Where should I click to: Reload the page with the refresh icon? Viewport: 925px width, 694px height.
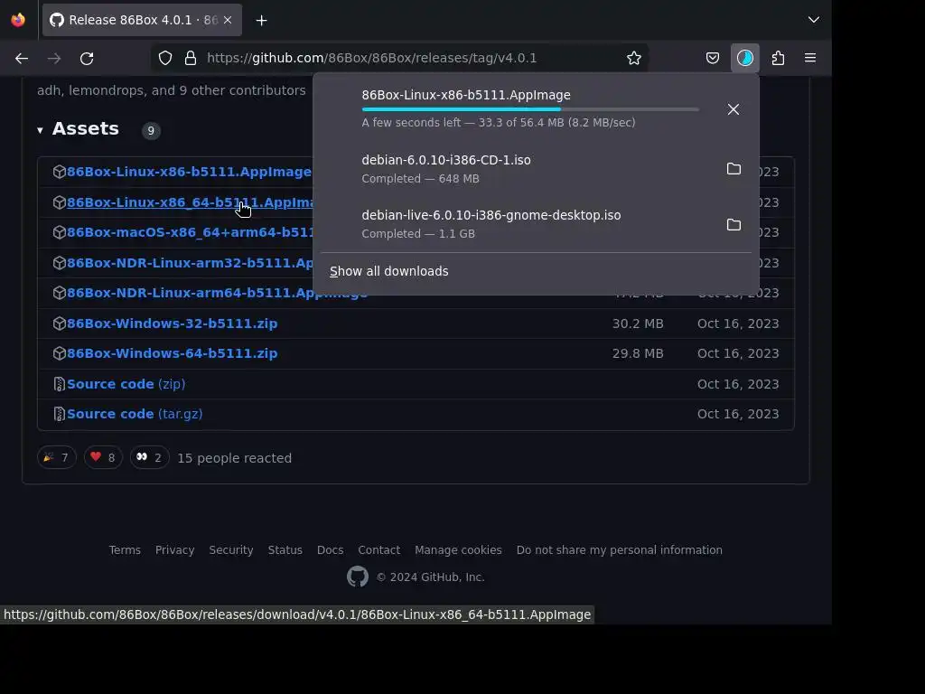pos(87,58)
